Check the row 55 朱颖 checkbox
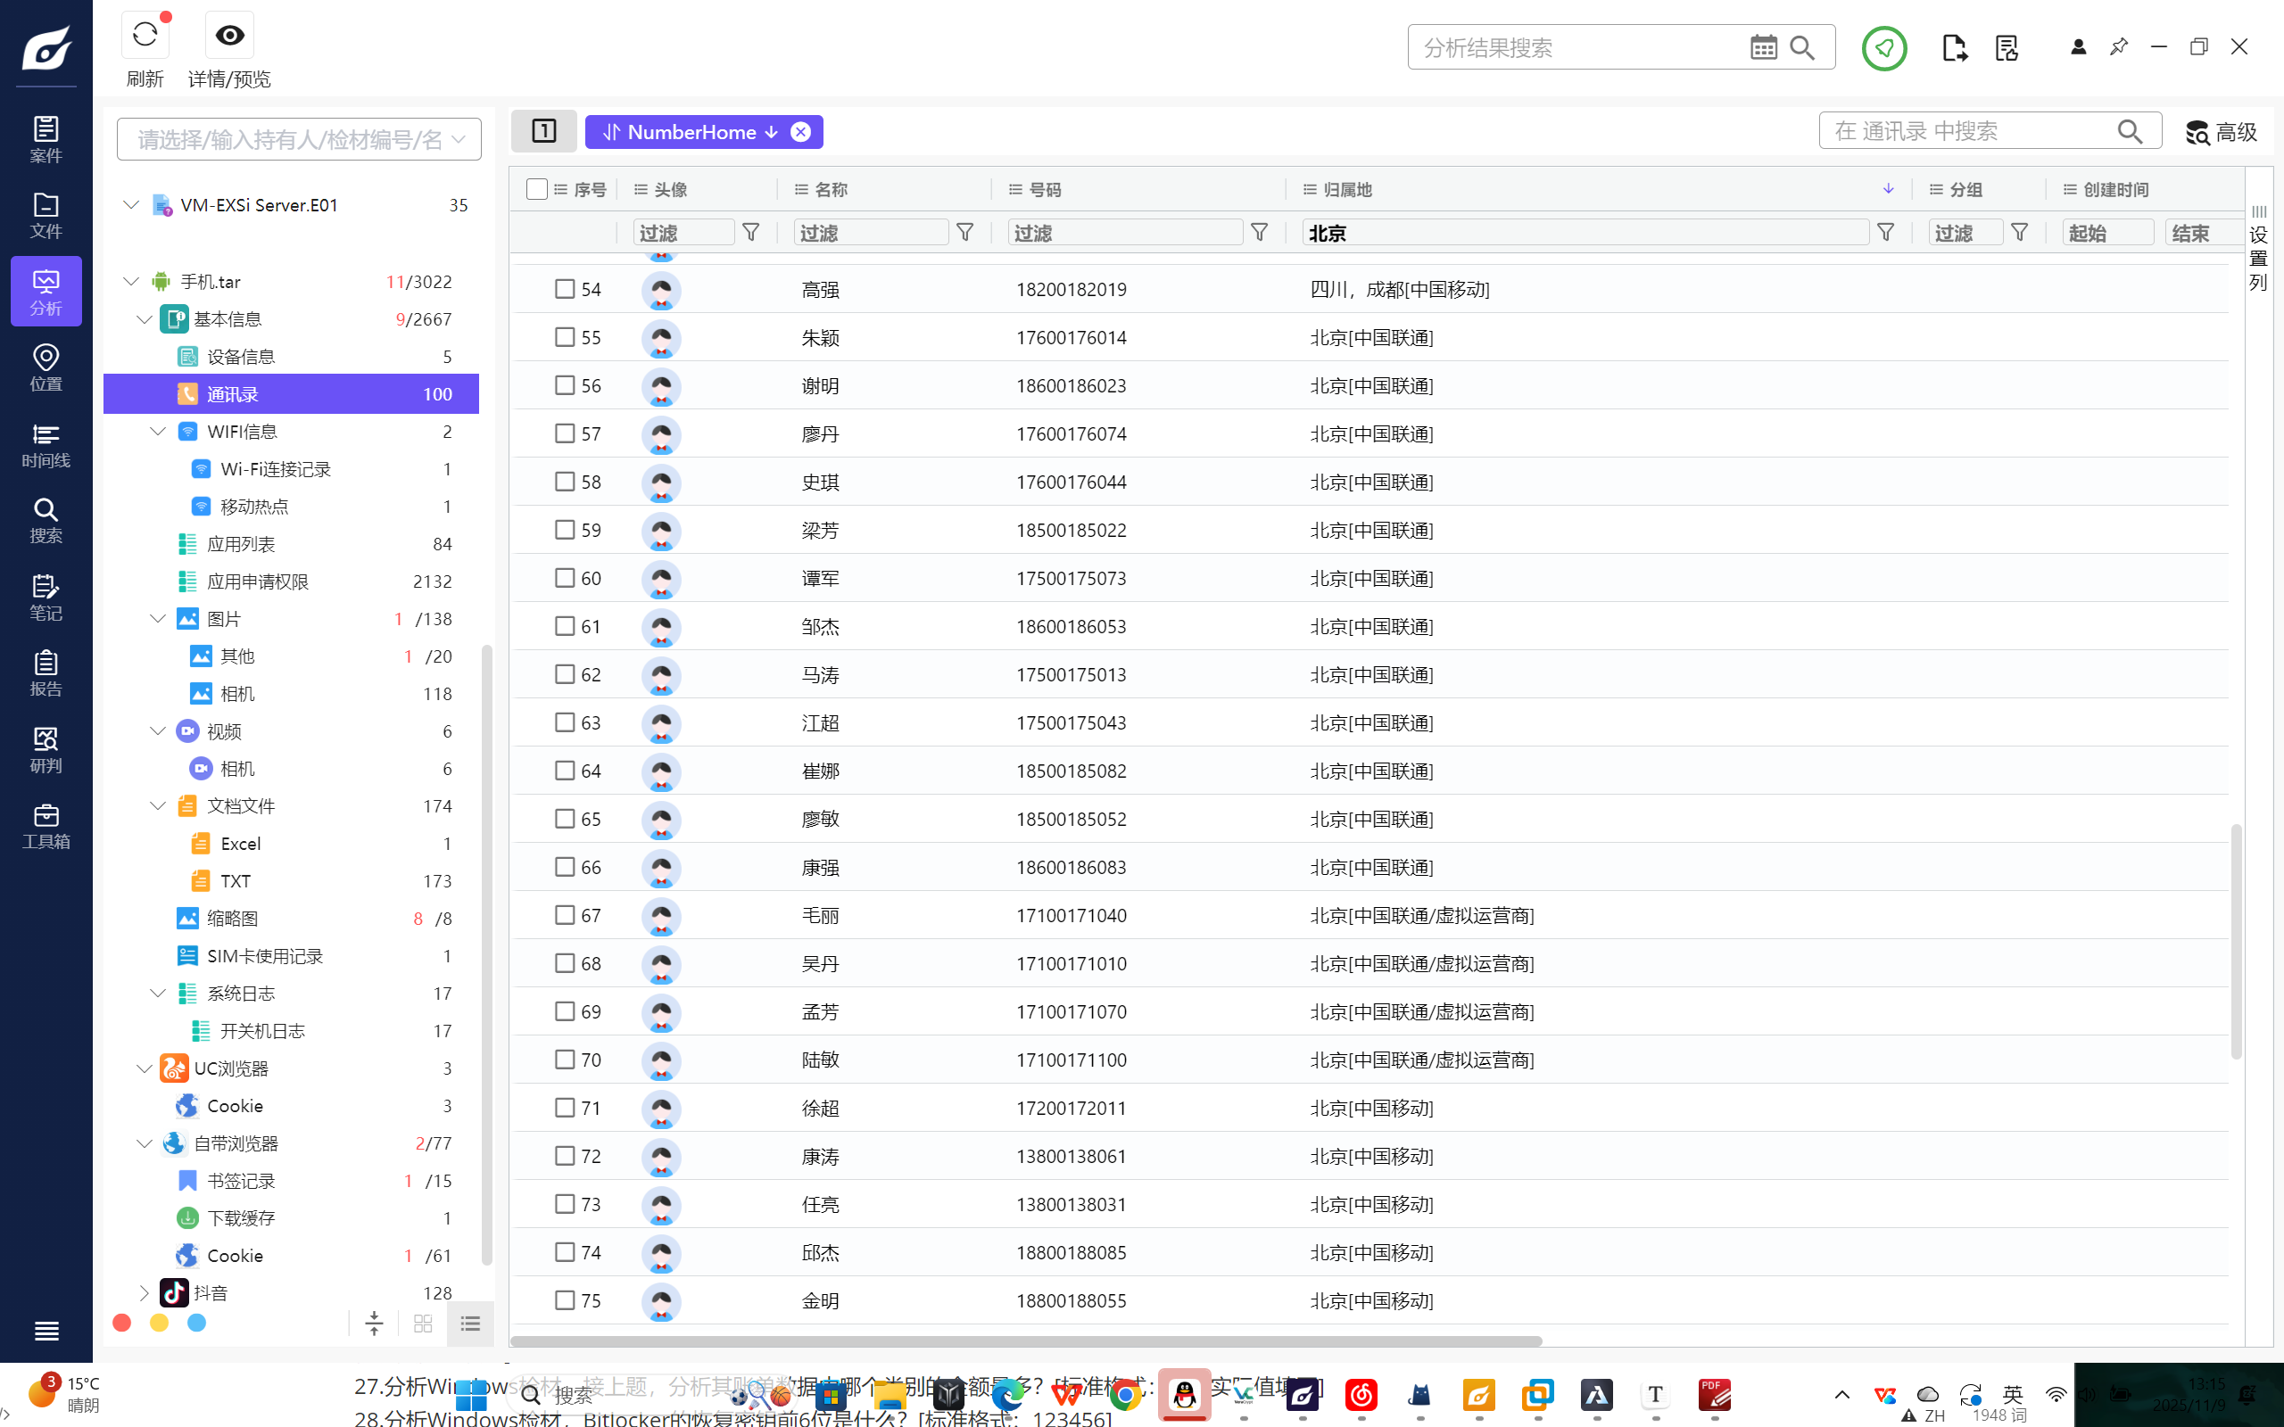Screen dimensions: 2284x1427 pos(565,337)
